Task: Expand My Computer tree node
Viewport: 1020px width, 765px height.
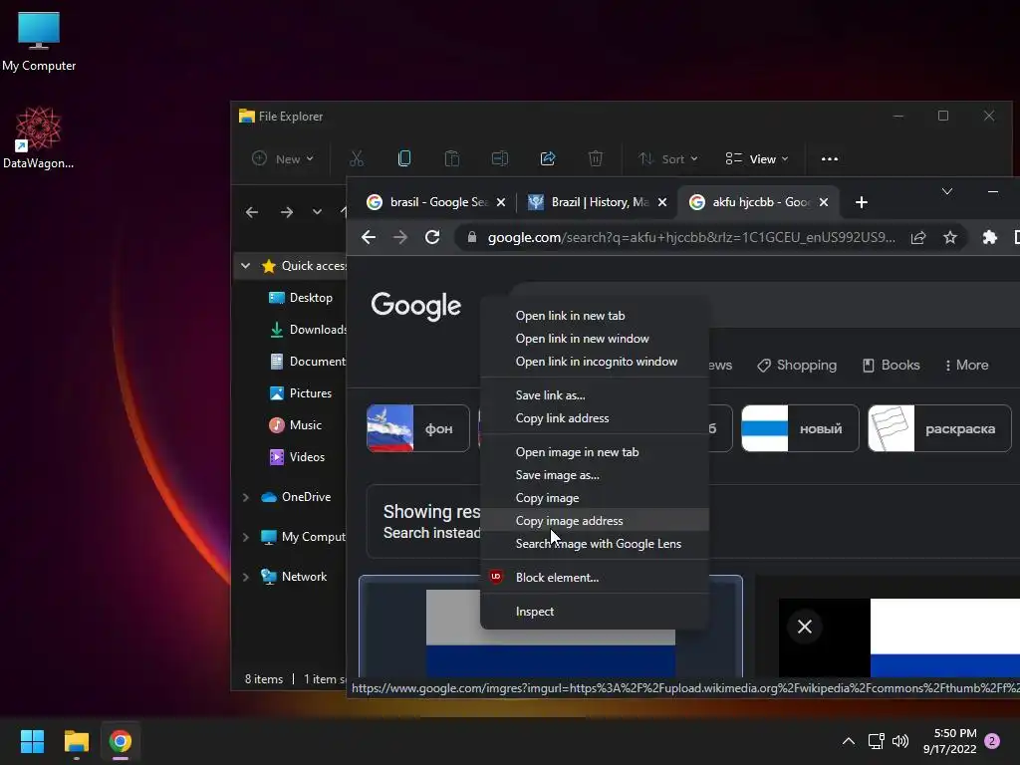Action: point(245,537)
